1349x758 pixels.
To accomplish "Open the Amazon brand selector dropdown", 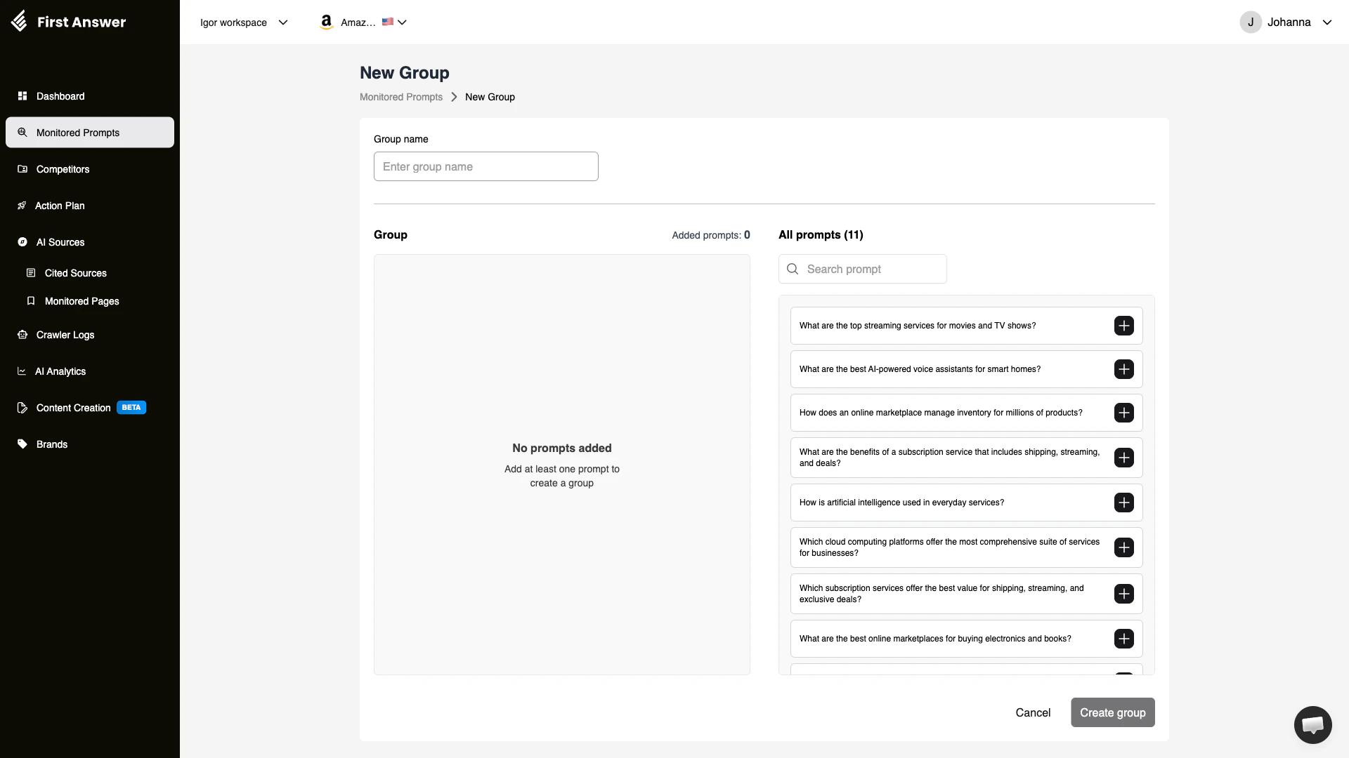I will (363, 22).
